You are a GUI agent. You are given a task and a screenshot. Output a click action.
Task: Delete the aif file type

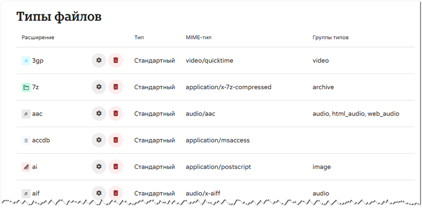(x=116, y=193)
